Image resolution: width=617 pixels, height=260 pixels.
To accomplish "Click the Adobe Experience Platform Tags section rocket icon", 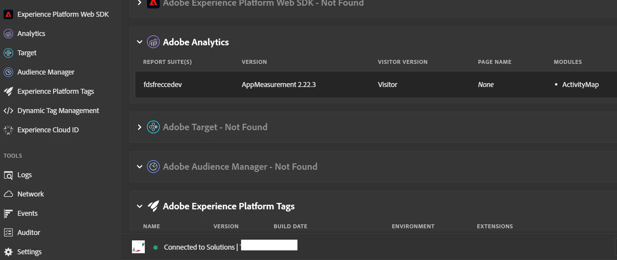I will (x=153, y=206).
